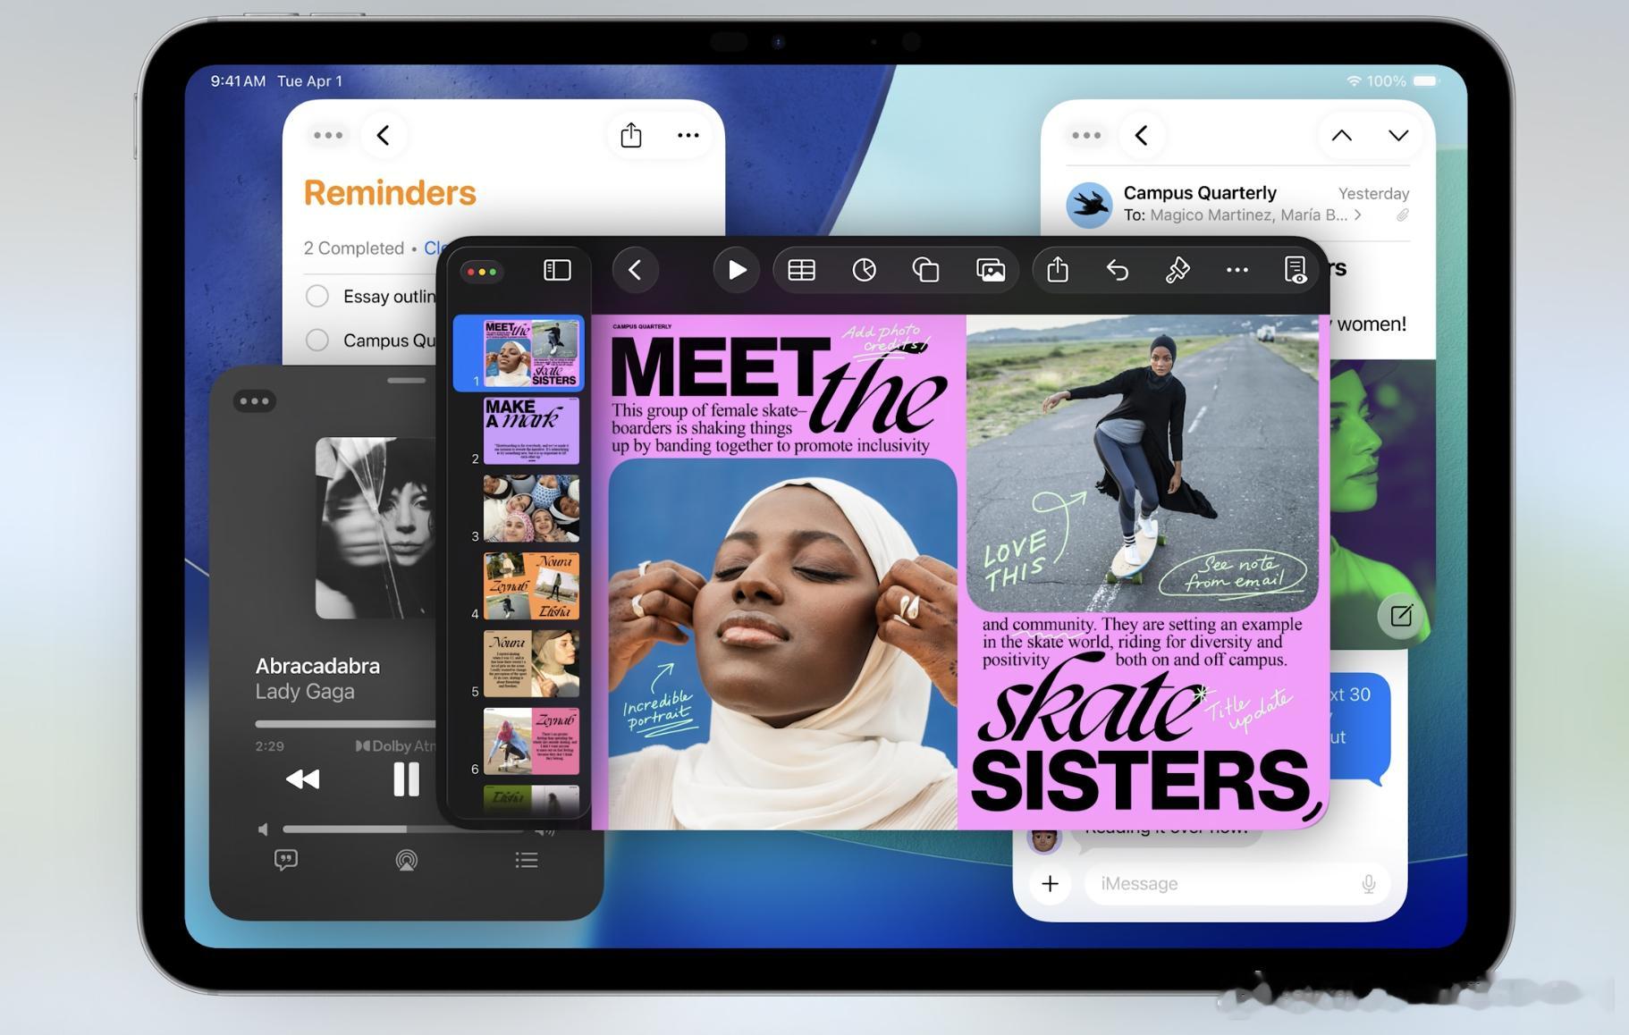Go back in the Mail window
This screenshot has height=1035, width=1629.
pyautogui.click(x=1142, y=135)
